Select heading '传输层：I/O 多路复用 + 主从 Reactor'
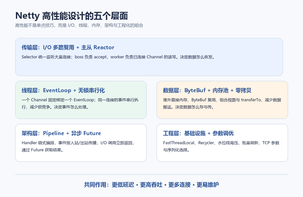The width and height of the screenshot is (303, 197). pos(68,47)
